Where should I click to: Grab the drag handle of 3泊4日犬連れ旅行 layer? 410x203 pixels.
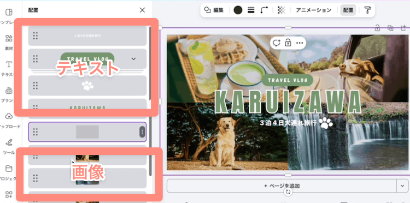coord(36,36)
